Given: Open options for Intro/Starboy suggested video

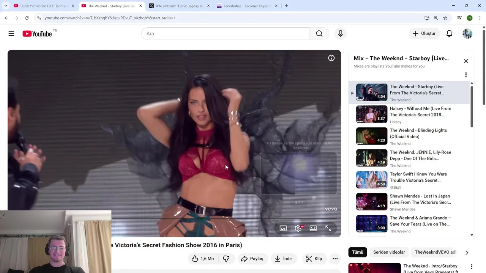Looking at the screenshot, I should tap(472, 267).
